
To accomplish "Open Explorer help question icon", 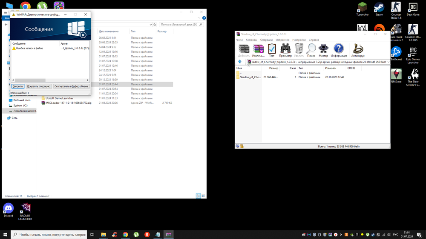I will (204, 18).
